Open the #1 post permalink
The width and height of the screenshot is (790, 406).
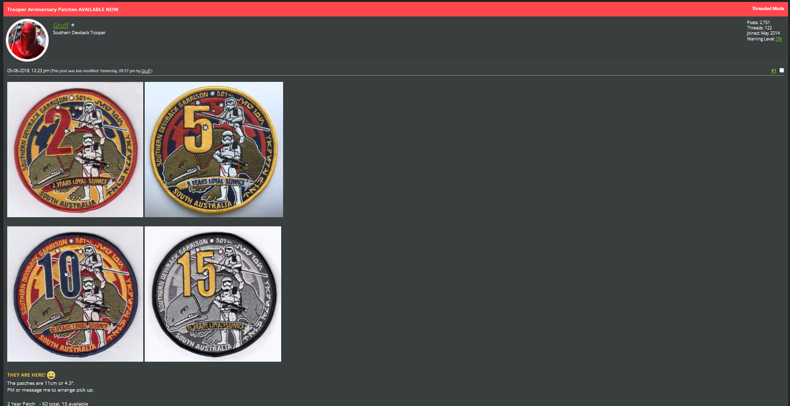coord(774,71)
